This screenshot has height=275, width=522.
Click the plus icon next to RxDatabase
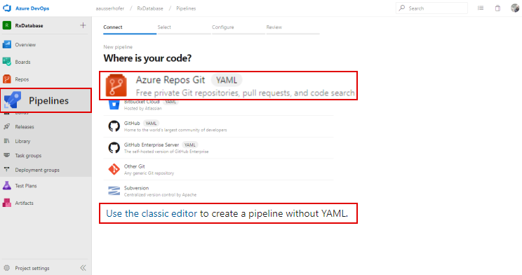point(83,25)
